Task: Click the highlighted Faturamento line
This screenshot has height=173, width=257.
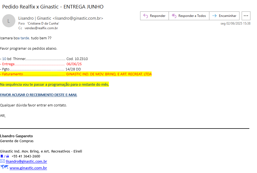Action: tap(76, 74)
